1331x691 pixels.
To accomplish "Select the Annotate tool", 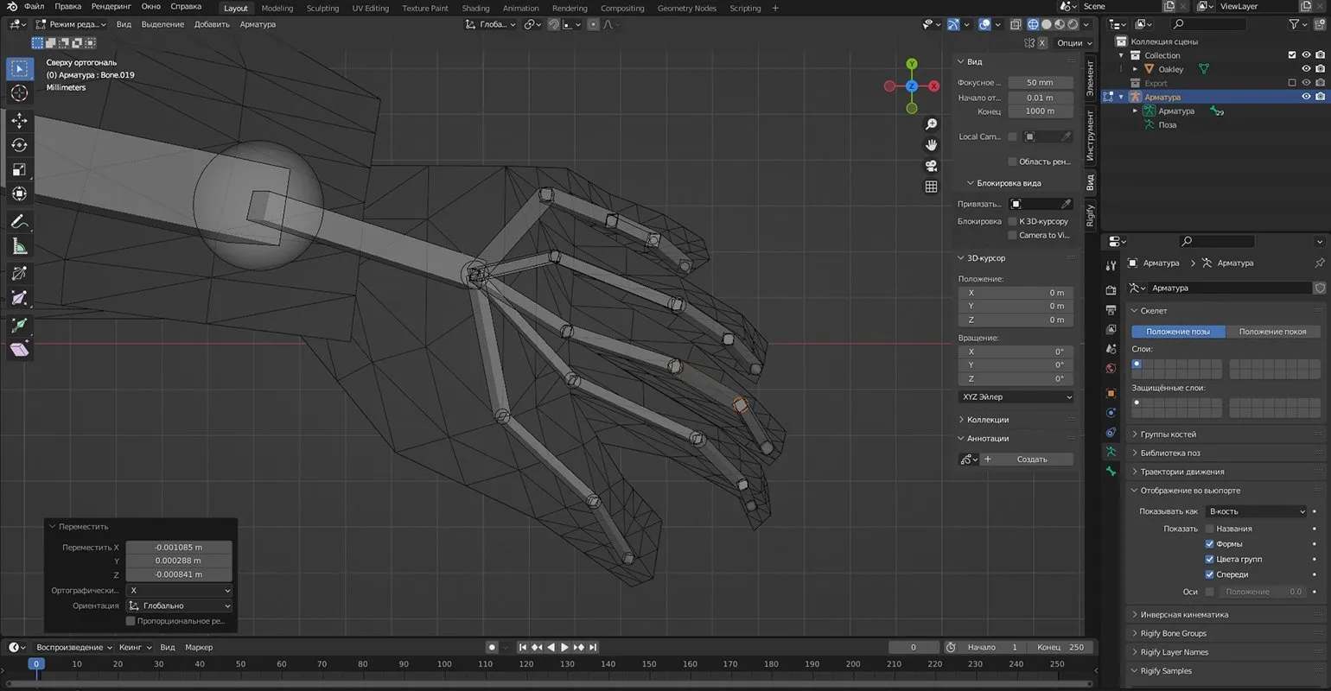I will coord(19,222).
